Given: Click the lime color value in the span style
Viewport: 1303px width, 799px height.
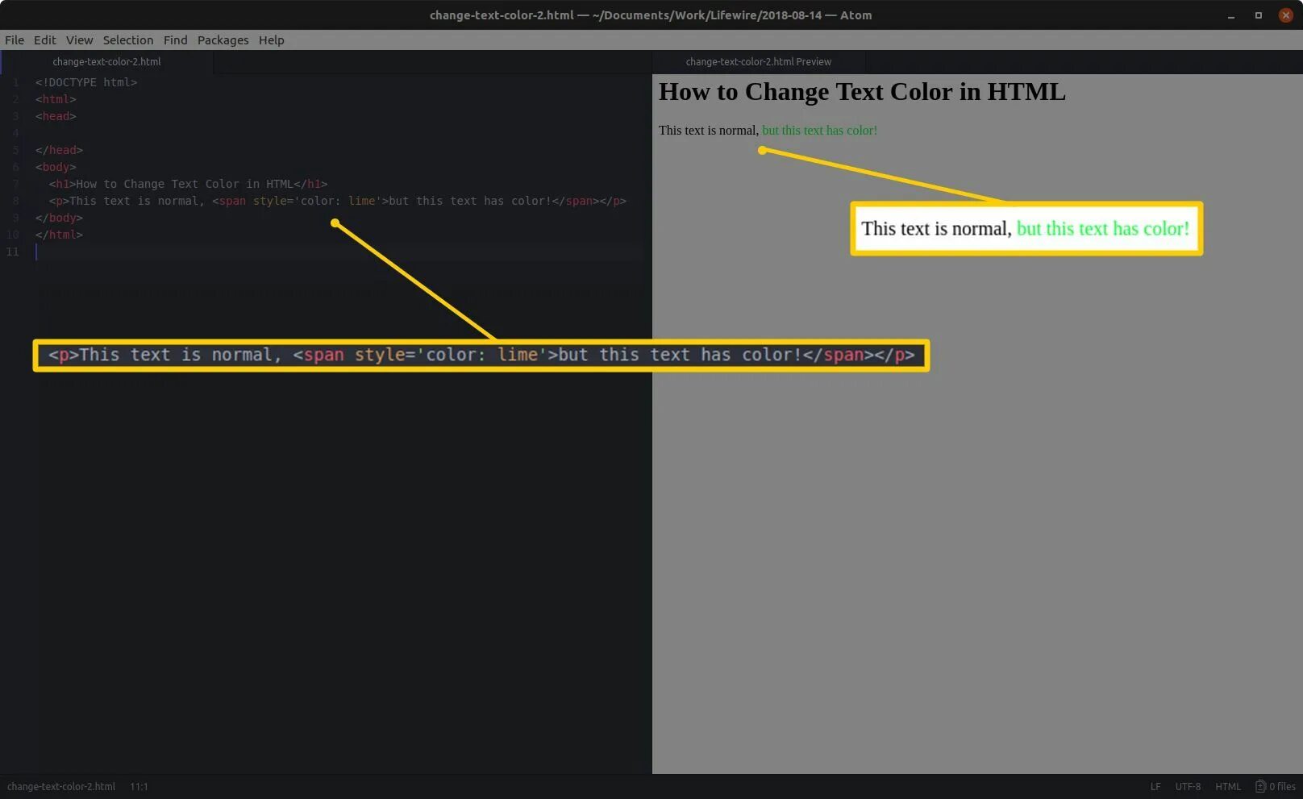Looking at the screenshot, I should 361,201.
